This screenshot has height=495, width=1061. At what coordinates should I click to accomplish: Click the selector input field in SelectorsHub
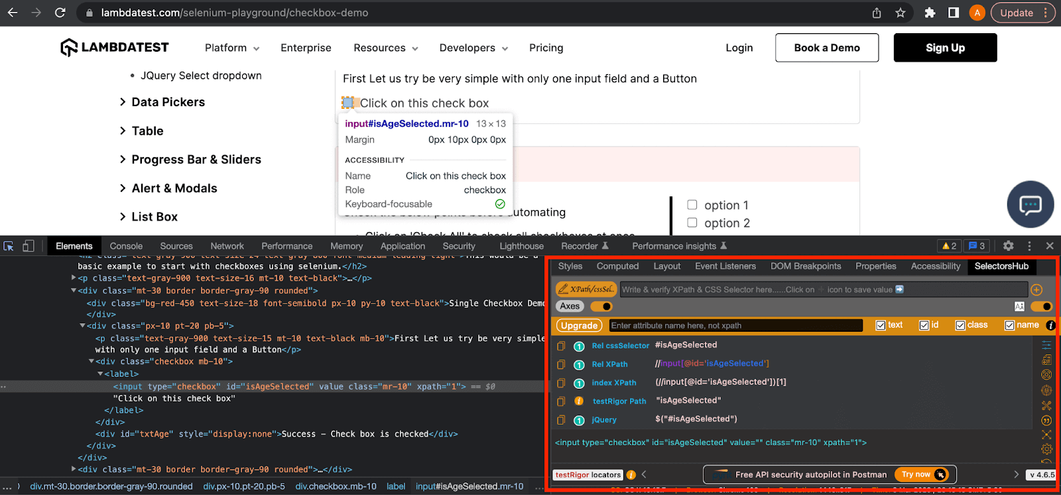tap(822, 290)
